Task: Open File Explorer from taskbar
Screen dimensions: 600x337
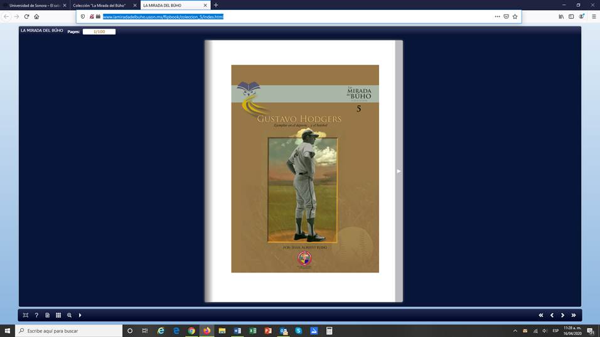Action: point(222,331)
